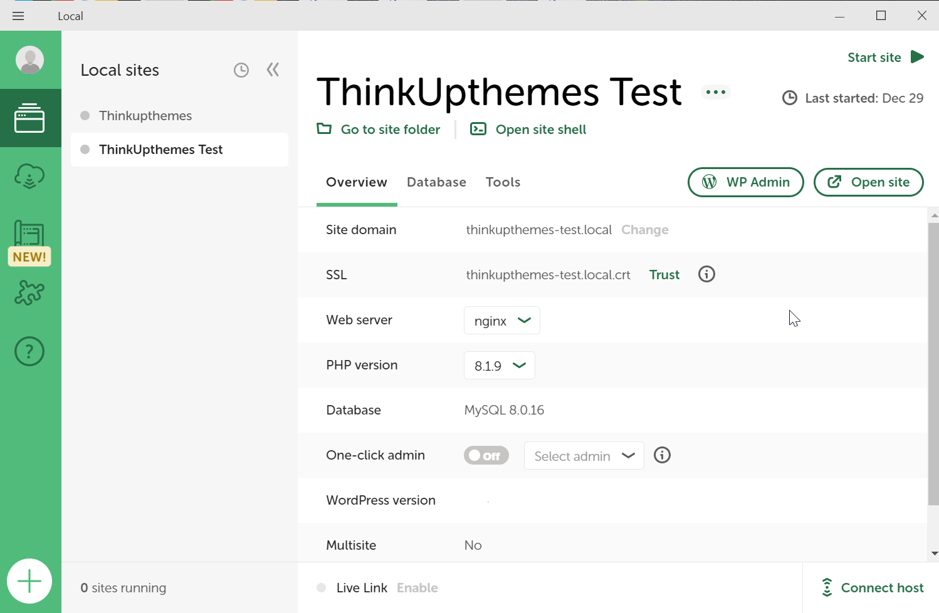Click the Start site play icon
Image resolution: width=939 pixels, height=613 pixels.
(917, 57)
